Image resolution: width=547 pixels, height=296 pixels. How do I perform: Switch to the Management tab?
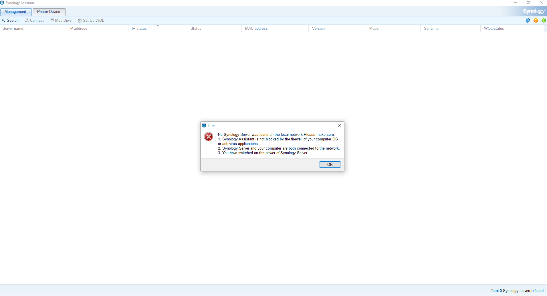(15, 12)
